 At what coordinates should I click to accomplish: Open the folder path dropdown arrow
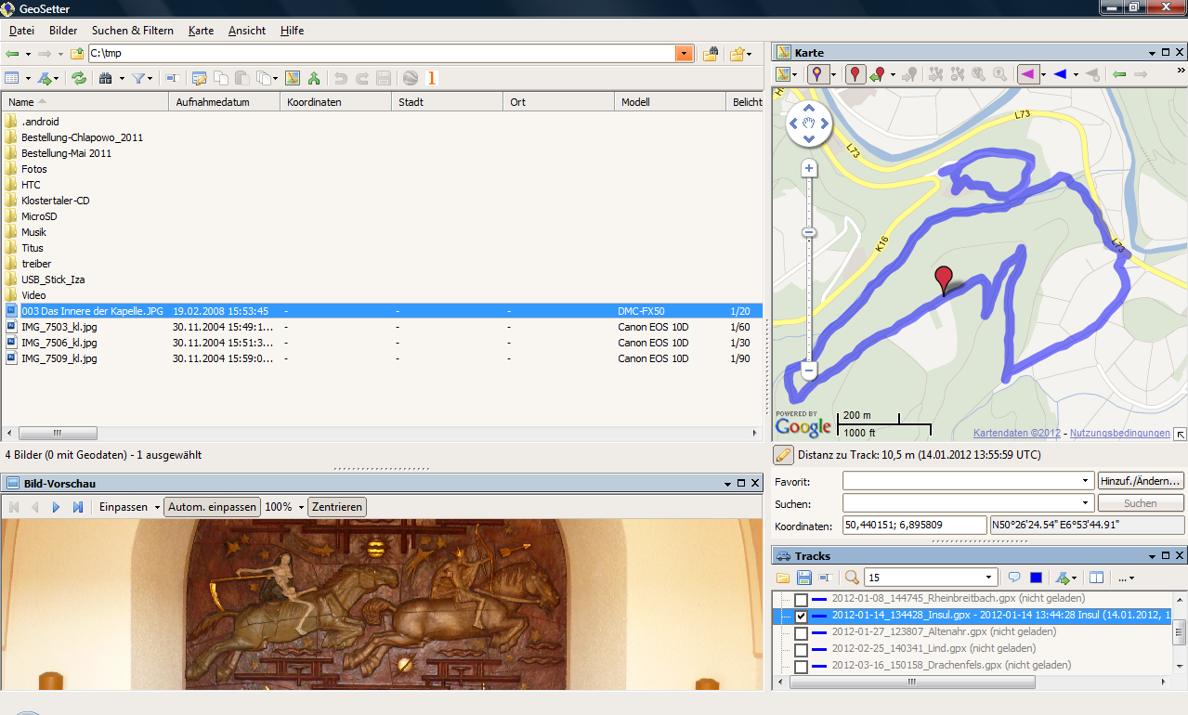(685, 54)
